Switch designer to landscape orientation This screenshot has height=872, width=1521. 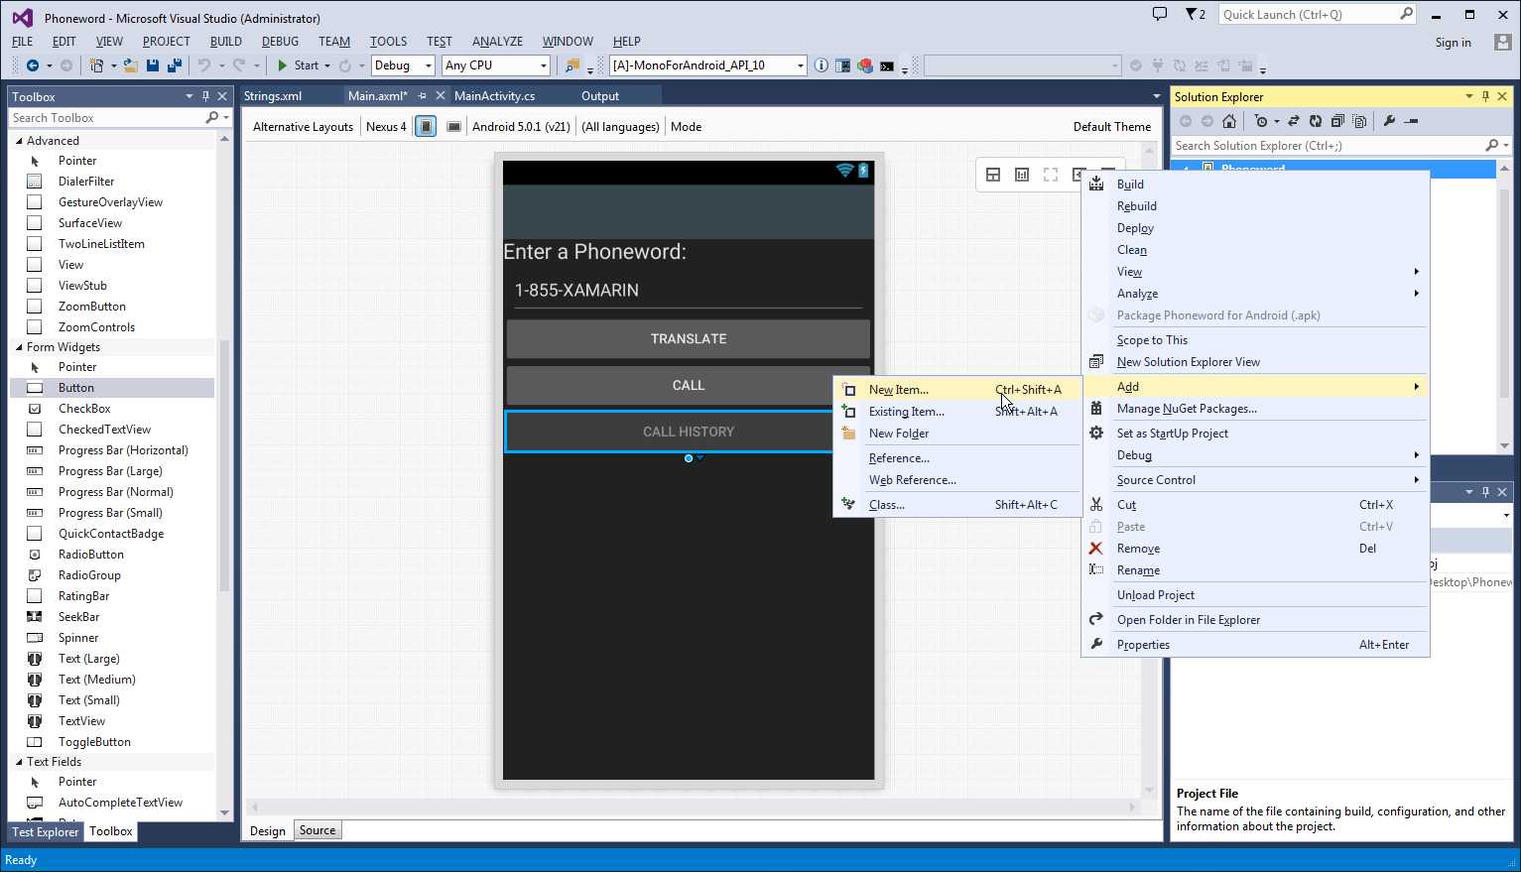click(453, 127)
